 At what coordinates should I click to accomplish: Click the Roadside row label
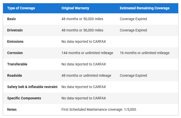(15, 75)
